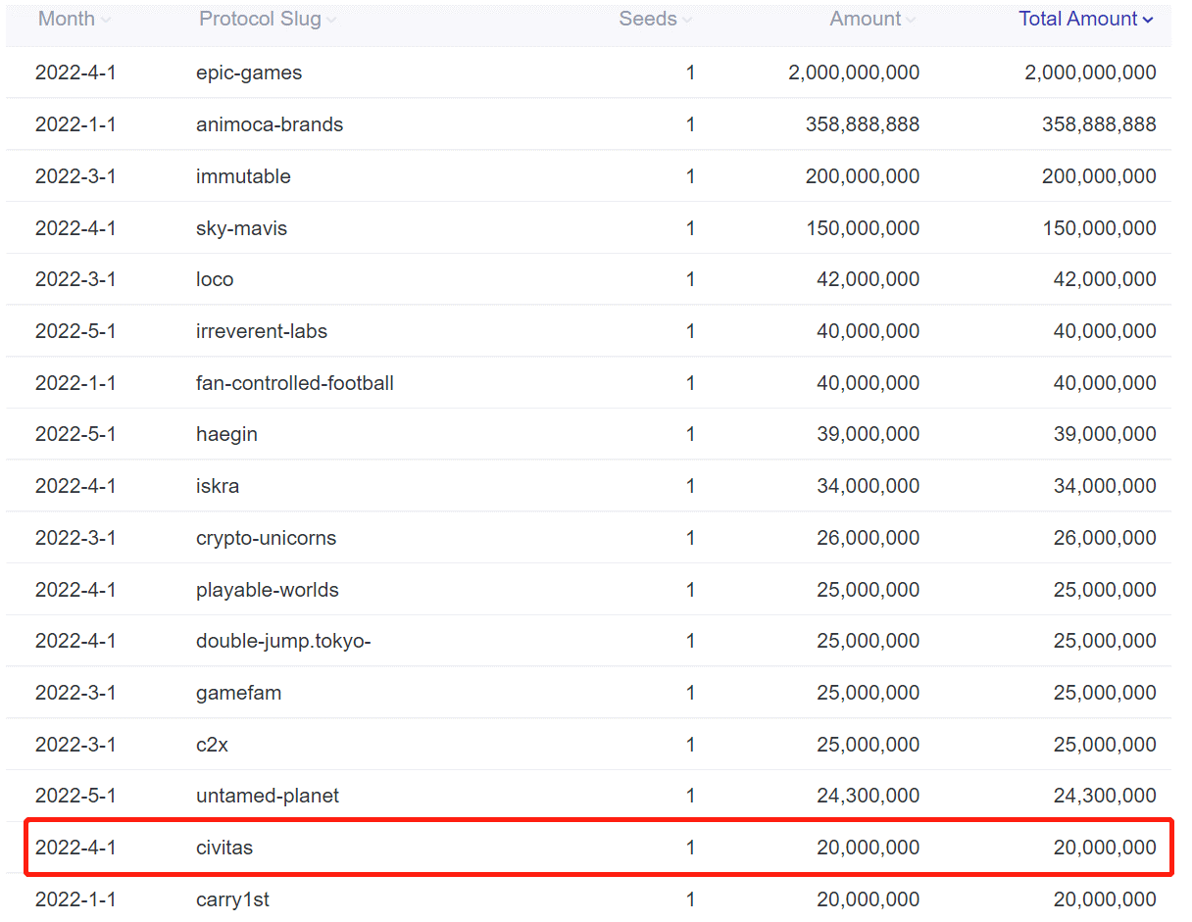Click the 2022-4-1 month for epic-games
Screen dimensions: 1192x922
pyautogui.click(x=75, y=73)
